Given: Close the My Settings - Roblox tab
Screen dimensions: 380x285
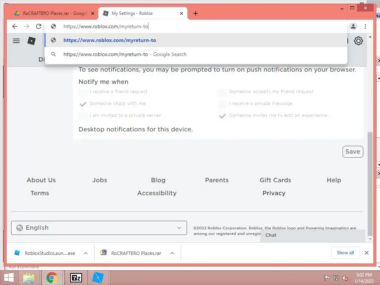Looking at the screenshot, I should [181, 13].
